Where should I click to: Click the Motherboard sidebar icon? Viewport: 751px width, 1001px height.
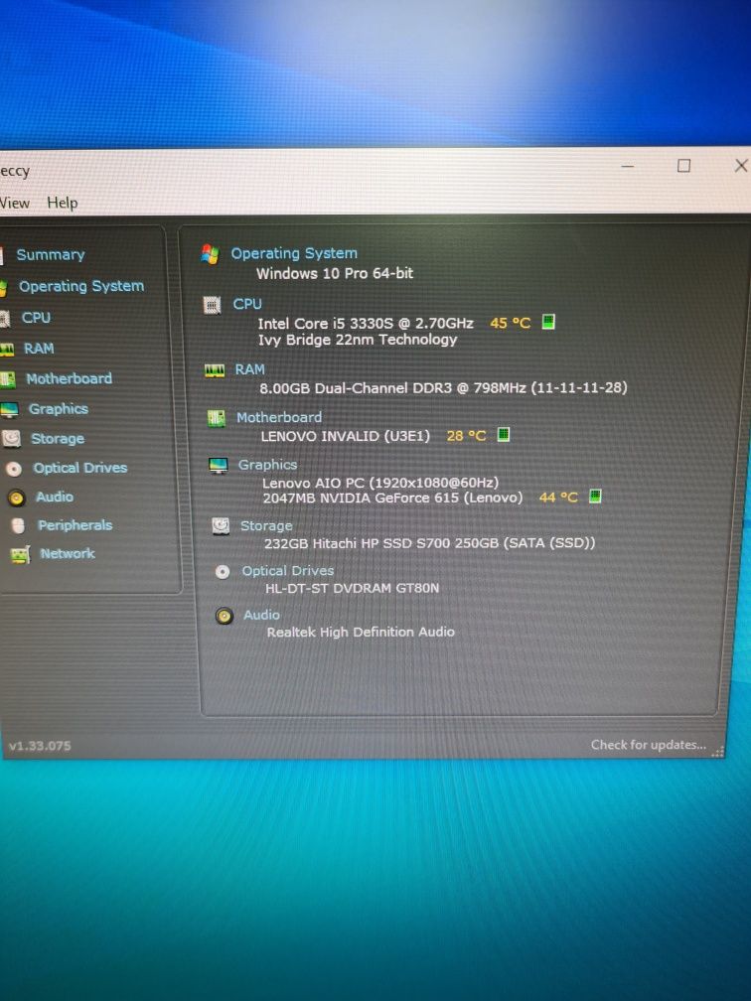pyautogui.click(x=8, y=379)
